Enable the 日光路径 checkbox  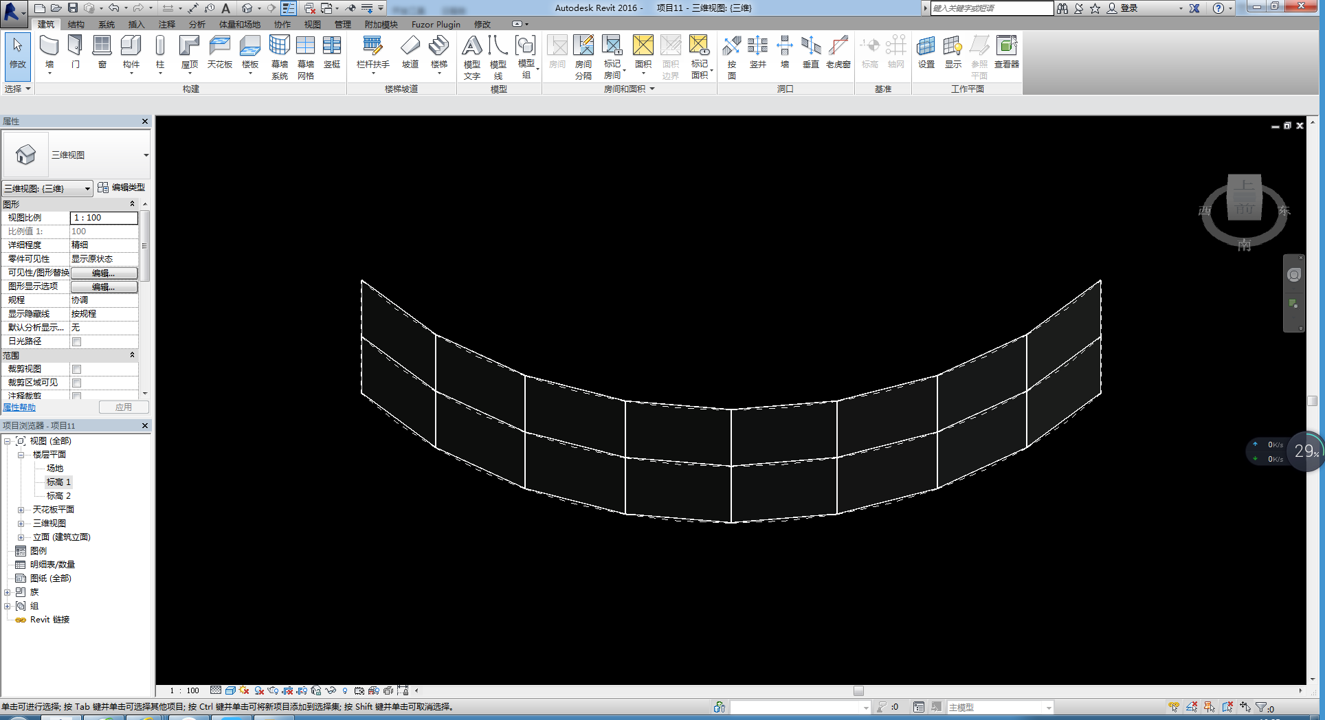77,341
